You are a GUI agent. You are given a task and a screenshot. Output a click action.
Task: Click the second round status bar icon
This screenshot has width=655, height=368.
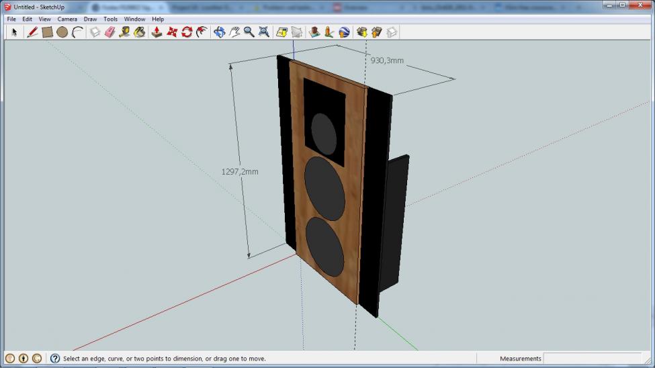pyautogui.click(x=24, y=359)
